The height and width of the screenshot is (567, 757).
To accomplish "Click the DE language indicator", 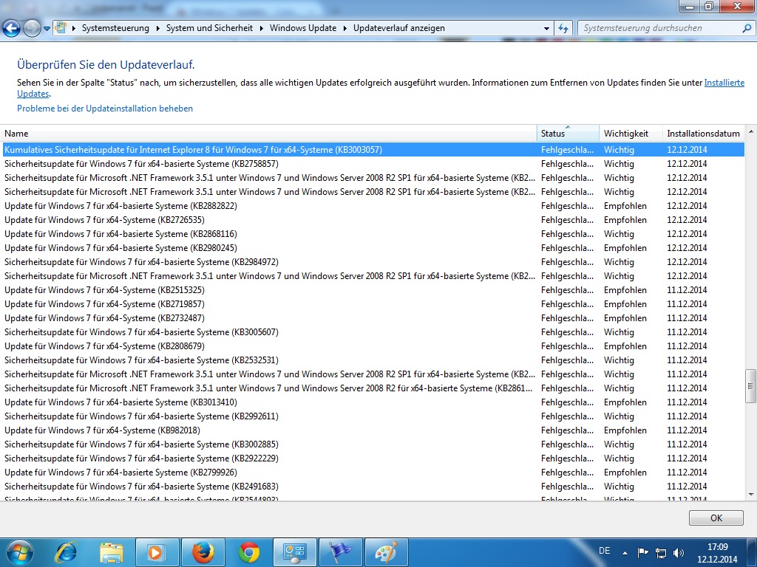I will click(604, 551).
